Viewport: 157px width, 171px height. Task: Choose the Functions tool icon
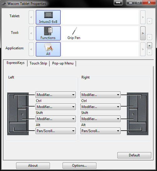click(x=48, y=33)
